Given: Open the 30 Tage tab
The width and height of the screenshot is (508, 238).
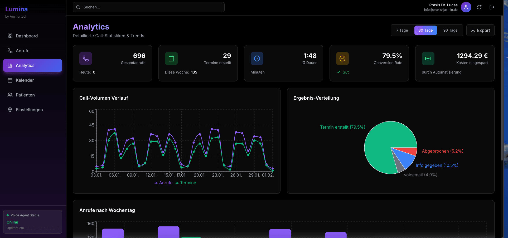Looking at the screenshot, I should pos(425,30).
